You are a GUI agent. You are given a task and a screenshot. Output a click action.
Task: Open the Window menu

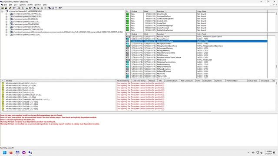[38, 5]
